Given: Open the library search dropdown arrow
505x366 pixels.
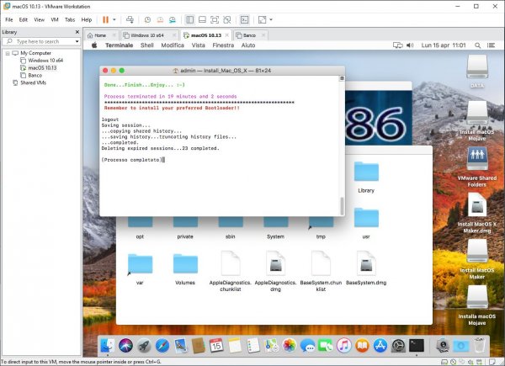Looking at the screenshot, I should 77,41.
